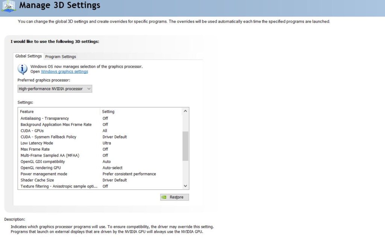Select the OpenGL rendering GPU feature
The width and height of the screenshot is (385, 250).
pyautogui.click(x=41, y=168)
